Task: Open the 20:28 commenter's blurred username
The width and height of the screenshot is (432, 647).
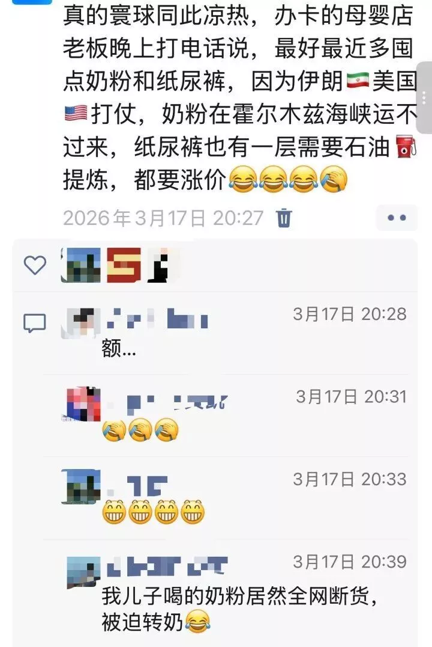Action: pos(157,317)
